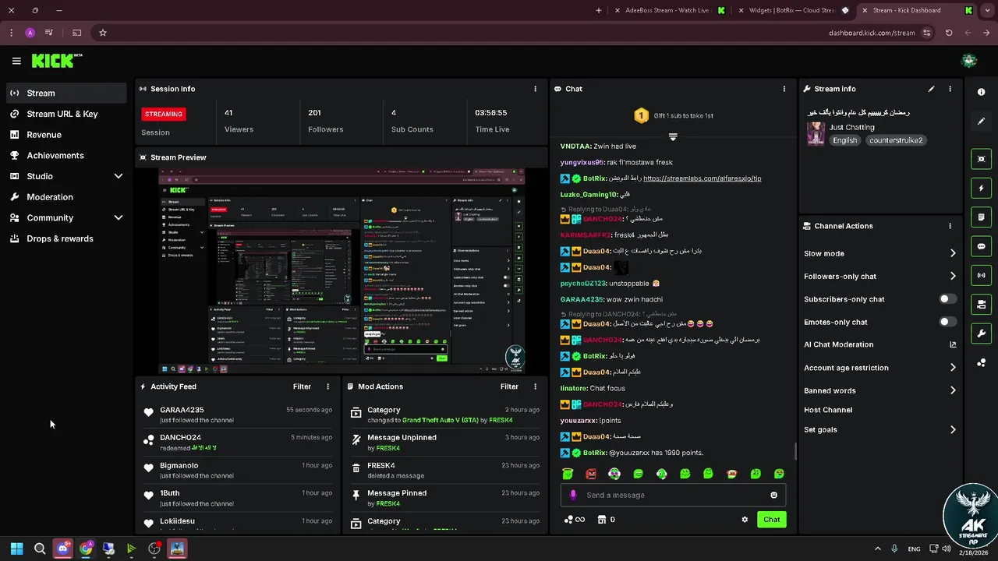
Task: Open Set goals chevron
Action: click(953, 429)
